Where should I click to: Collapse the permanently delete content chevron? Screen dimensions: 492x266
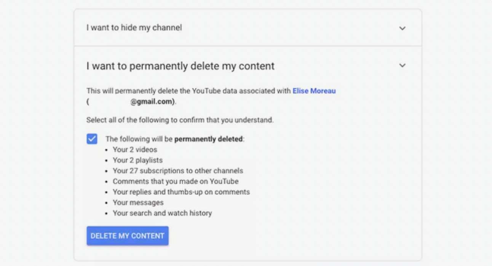click(402, 66)
